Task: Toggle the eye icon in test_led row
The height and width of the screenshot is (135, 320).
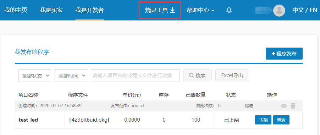Action: click(284, 106)
